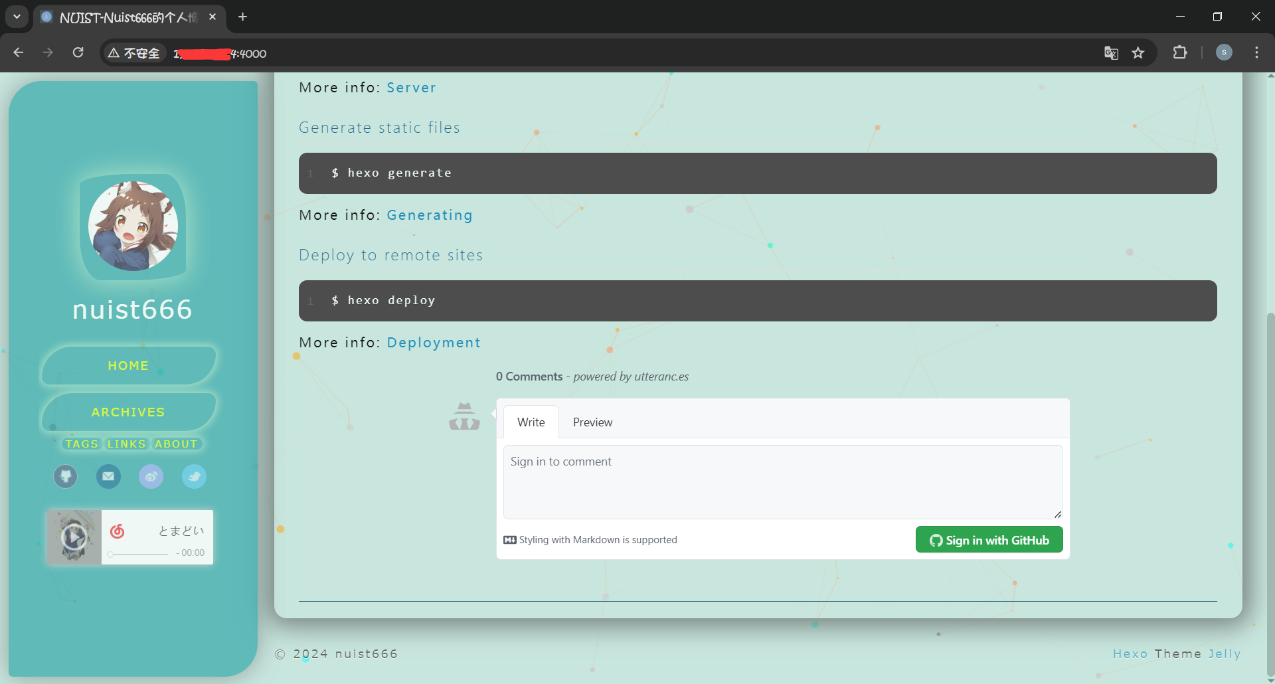Open ARCHIVES from the sidebar
This screenshot has width=1275, height=684.
pos(128,412)
